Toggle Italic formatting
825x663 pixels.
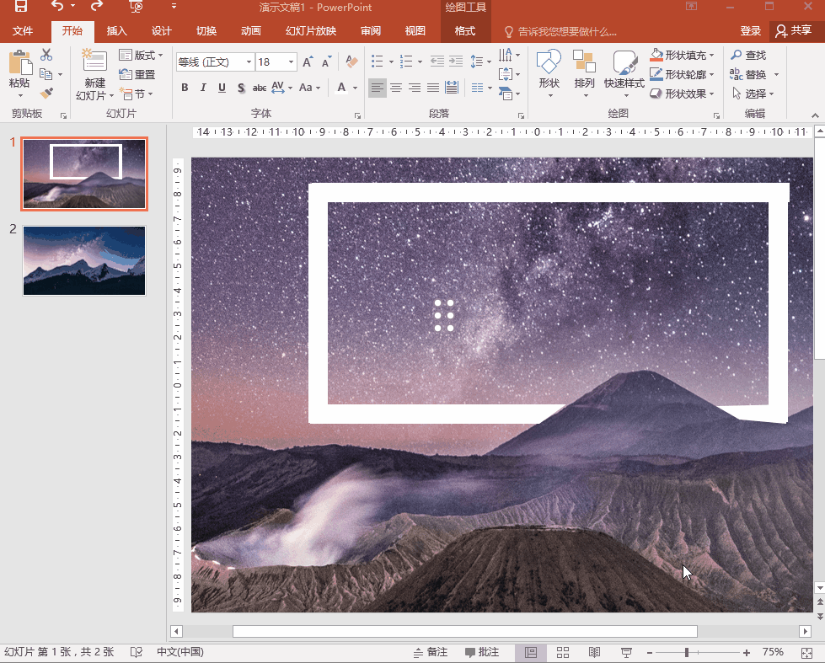click(203, 88)
